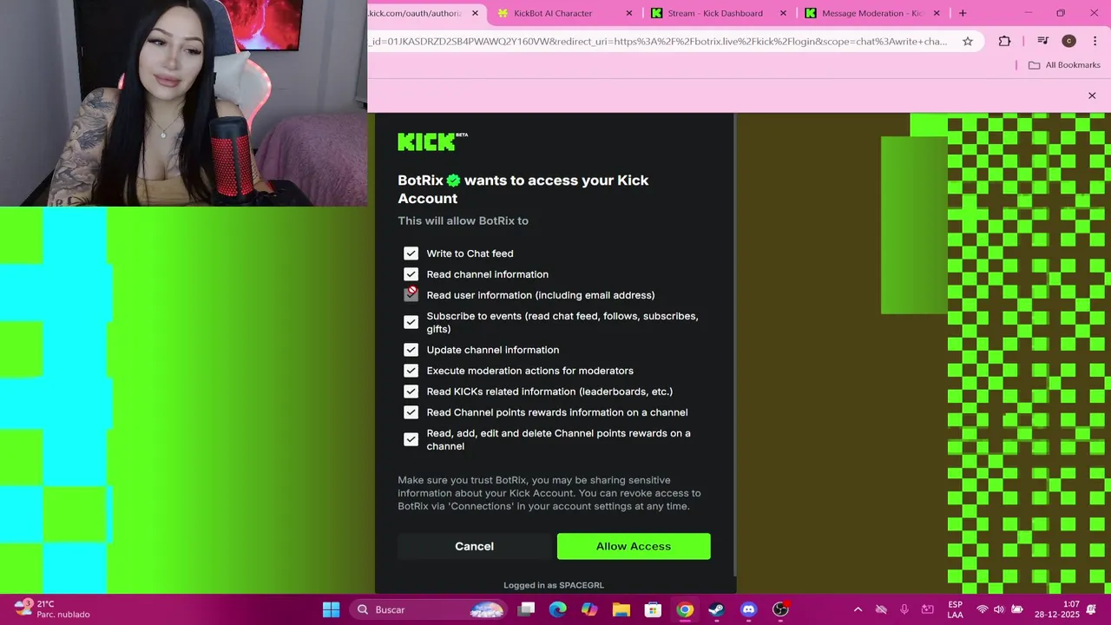
Task: Click the Cancel button
Action: coord(474,546)
